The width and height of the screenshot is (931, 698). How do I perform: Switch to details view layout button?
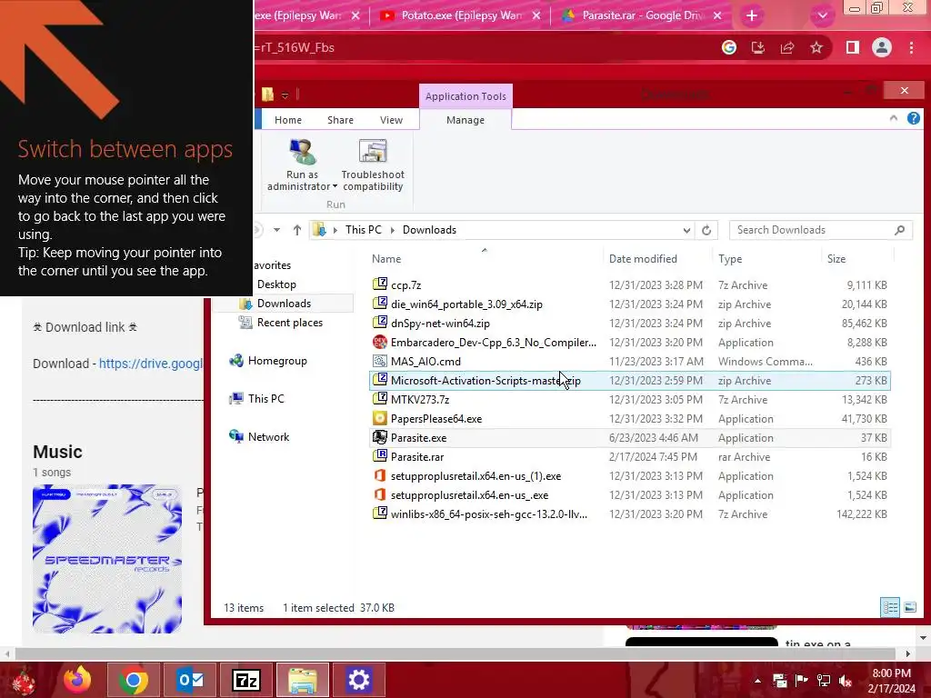coord(890,607)
